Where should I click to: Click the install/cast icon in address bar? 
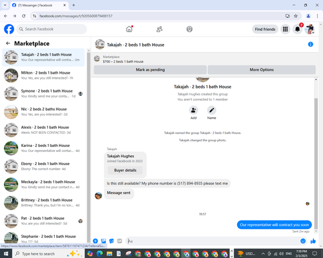point(287,16)
